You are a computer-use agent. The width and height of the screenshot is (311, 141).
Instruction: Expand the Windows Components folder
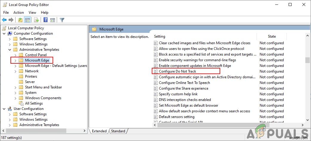pos(16,98)
